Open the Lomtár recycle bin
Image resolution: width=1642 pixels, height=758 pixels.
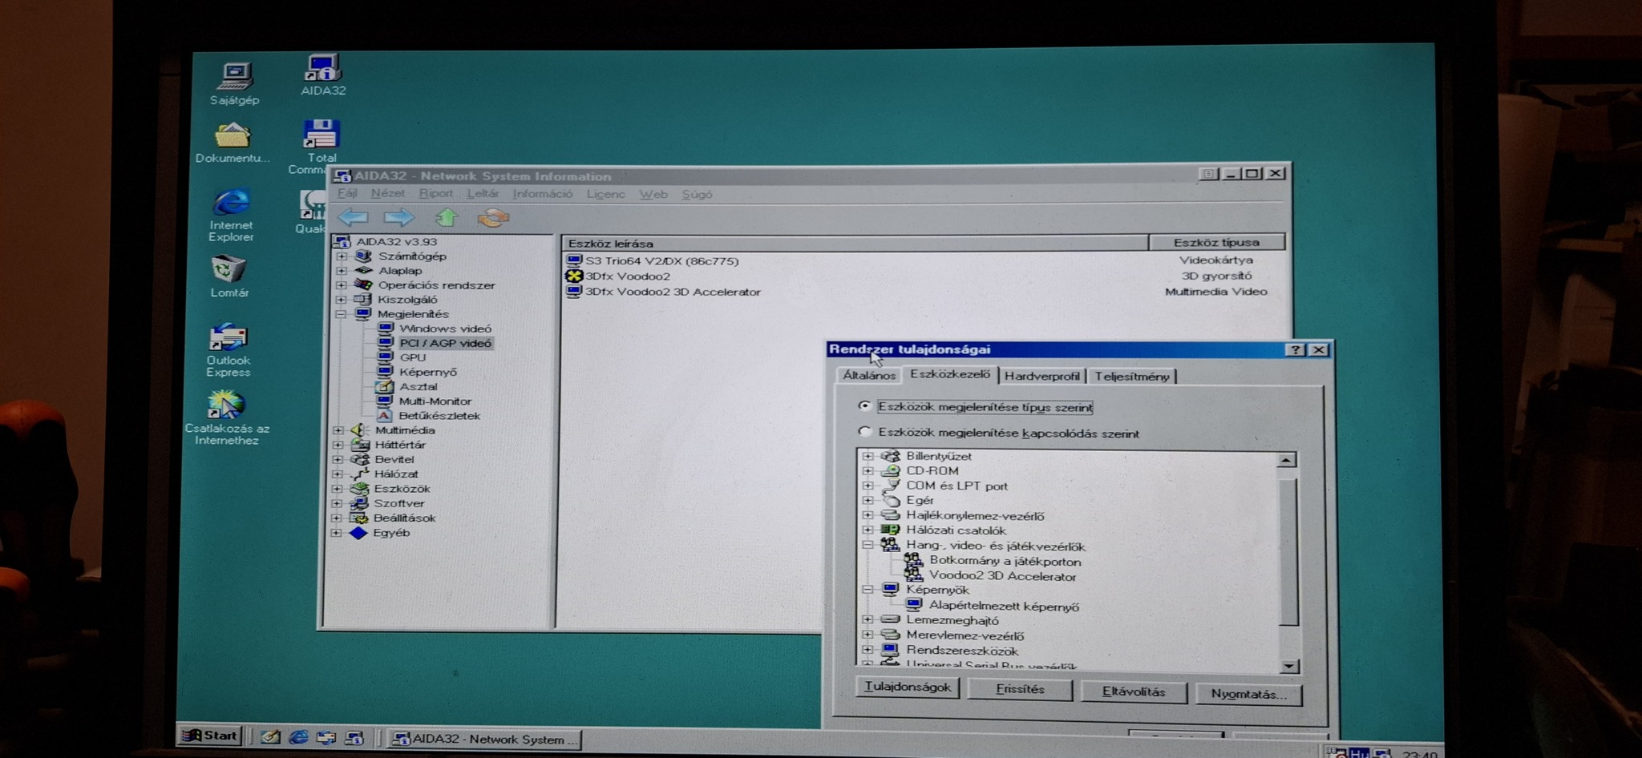pos(229,276)
